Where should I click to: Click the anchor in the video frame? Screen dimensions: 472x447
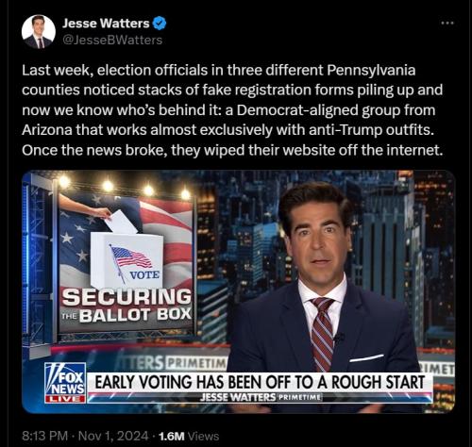tap(324, 283)
